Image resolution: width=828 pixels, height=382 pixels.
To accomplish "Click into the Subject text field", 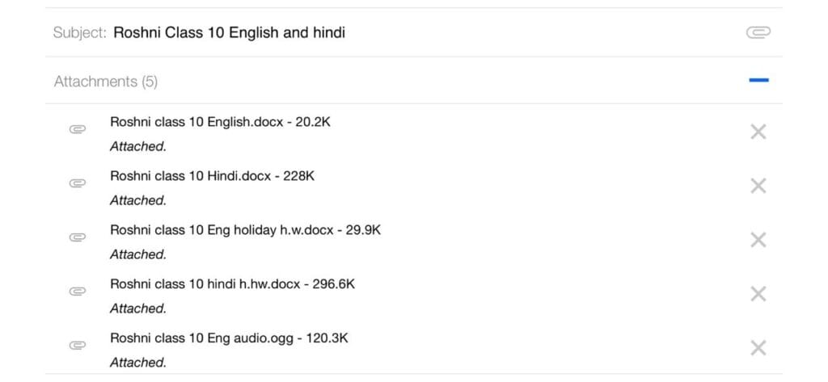I will click(x=422, y=33).
